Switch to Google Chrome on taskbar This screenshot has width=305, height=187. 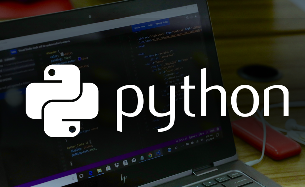150,155
